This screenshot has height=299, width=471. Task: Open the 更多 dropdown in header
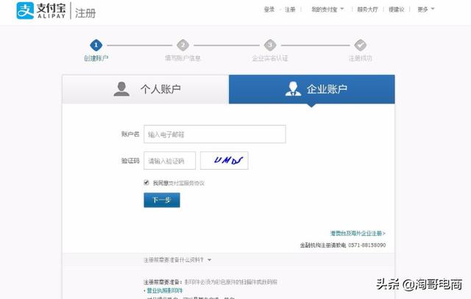426,10
